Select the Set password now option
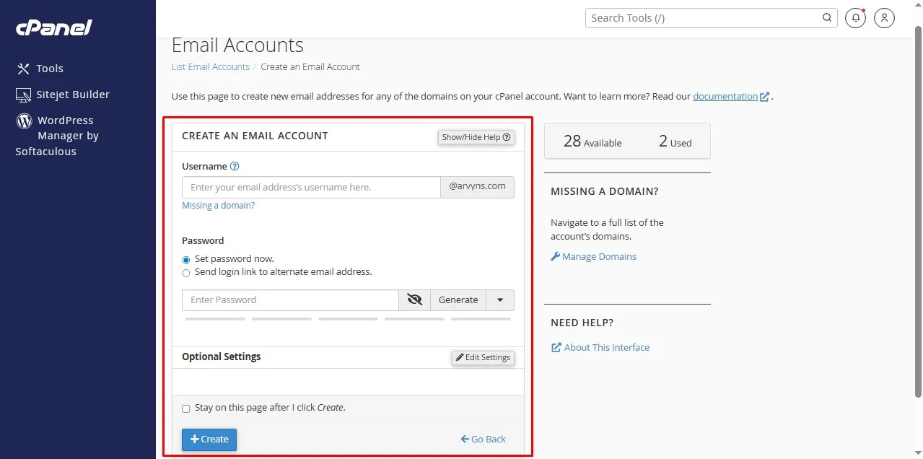This screenshot has height=459, width=923. [x=185, y=259]
